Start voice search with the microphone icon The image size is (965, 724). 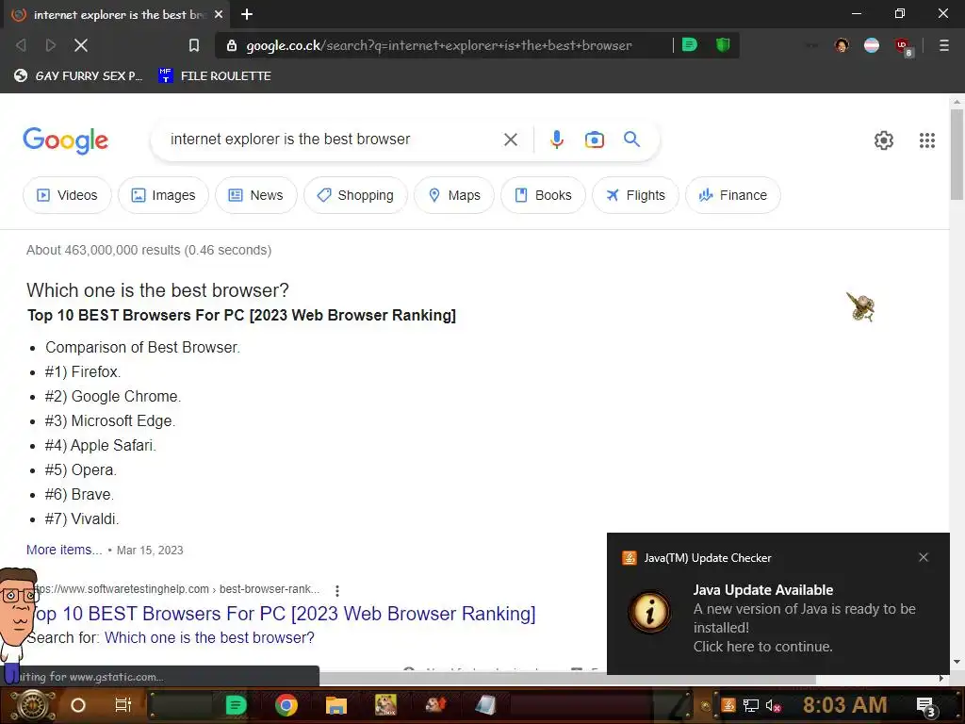556,140
